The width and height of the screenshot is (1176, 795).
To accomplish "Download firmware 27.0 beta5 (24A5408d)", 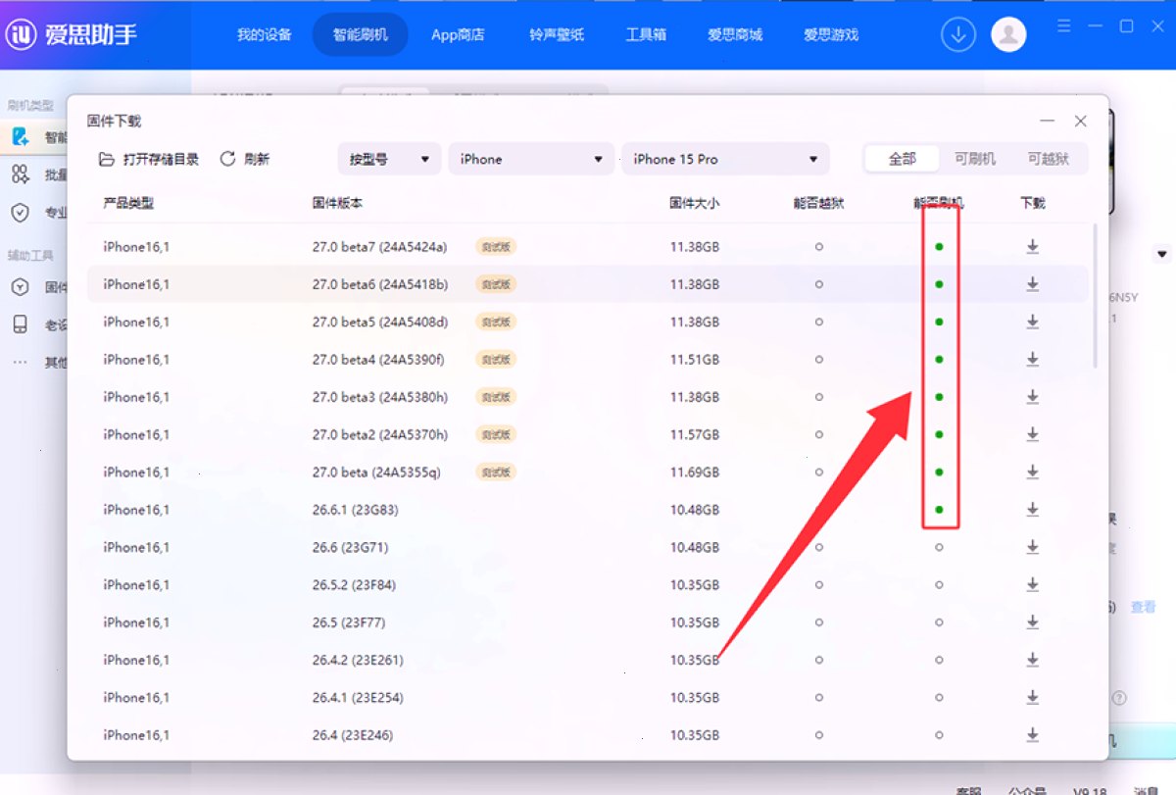I will [x=1032, y=322].
